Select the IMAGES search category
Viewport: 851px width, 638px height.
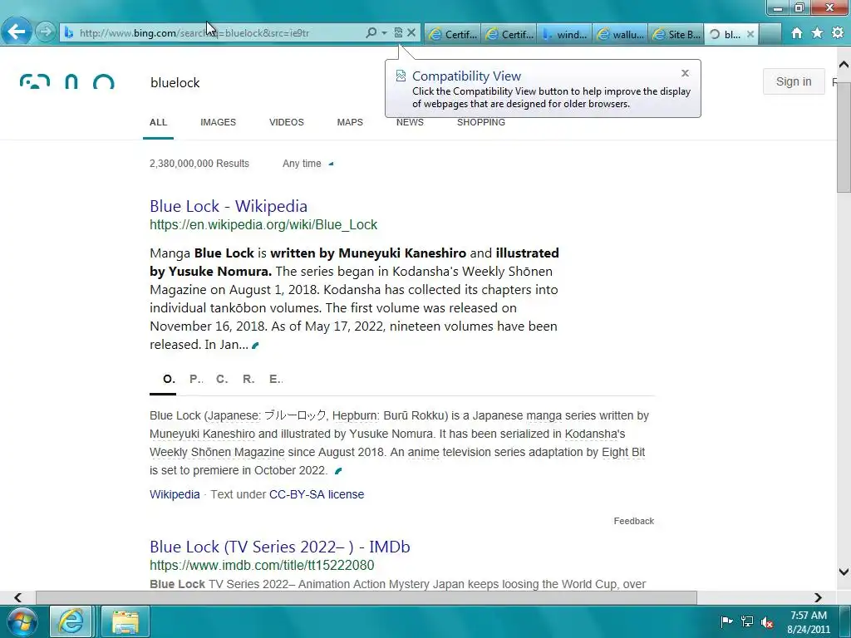coord(219,122)
